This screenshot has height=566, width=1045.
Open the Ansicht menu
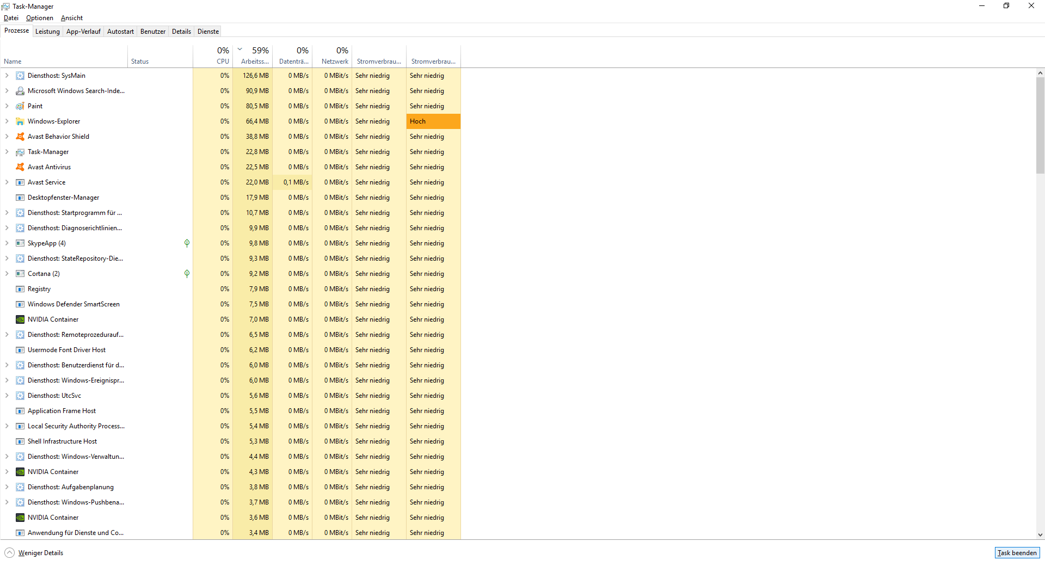coord(72,18)
